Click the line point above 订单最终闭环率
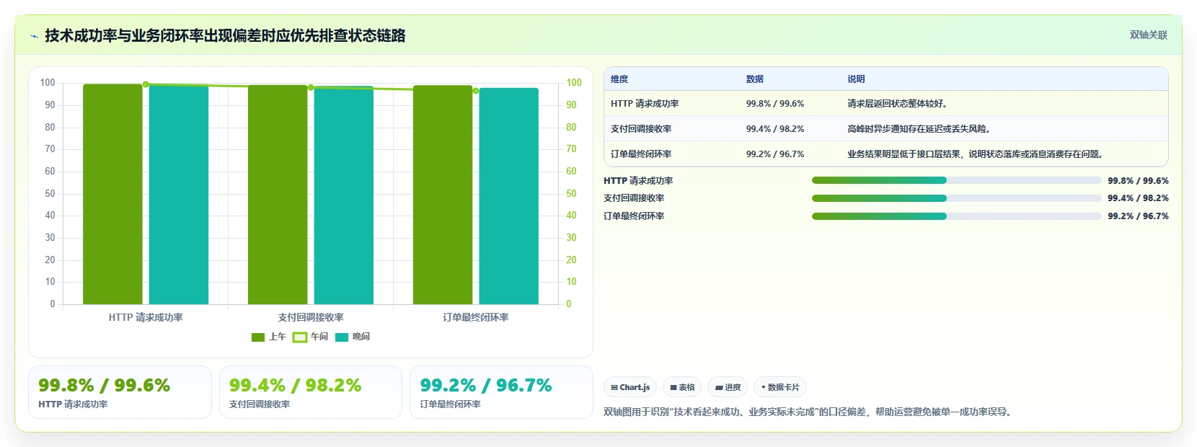 coord(476,91)
